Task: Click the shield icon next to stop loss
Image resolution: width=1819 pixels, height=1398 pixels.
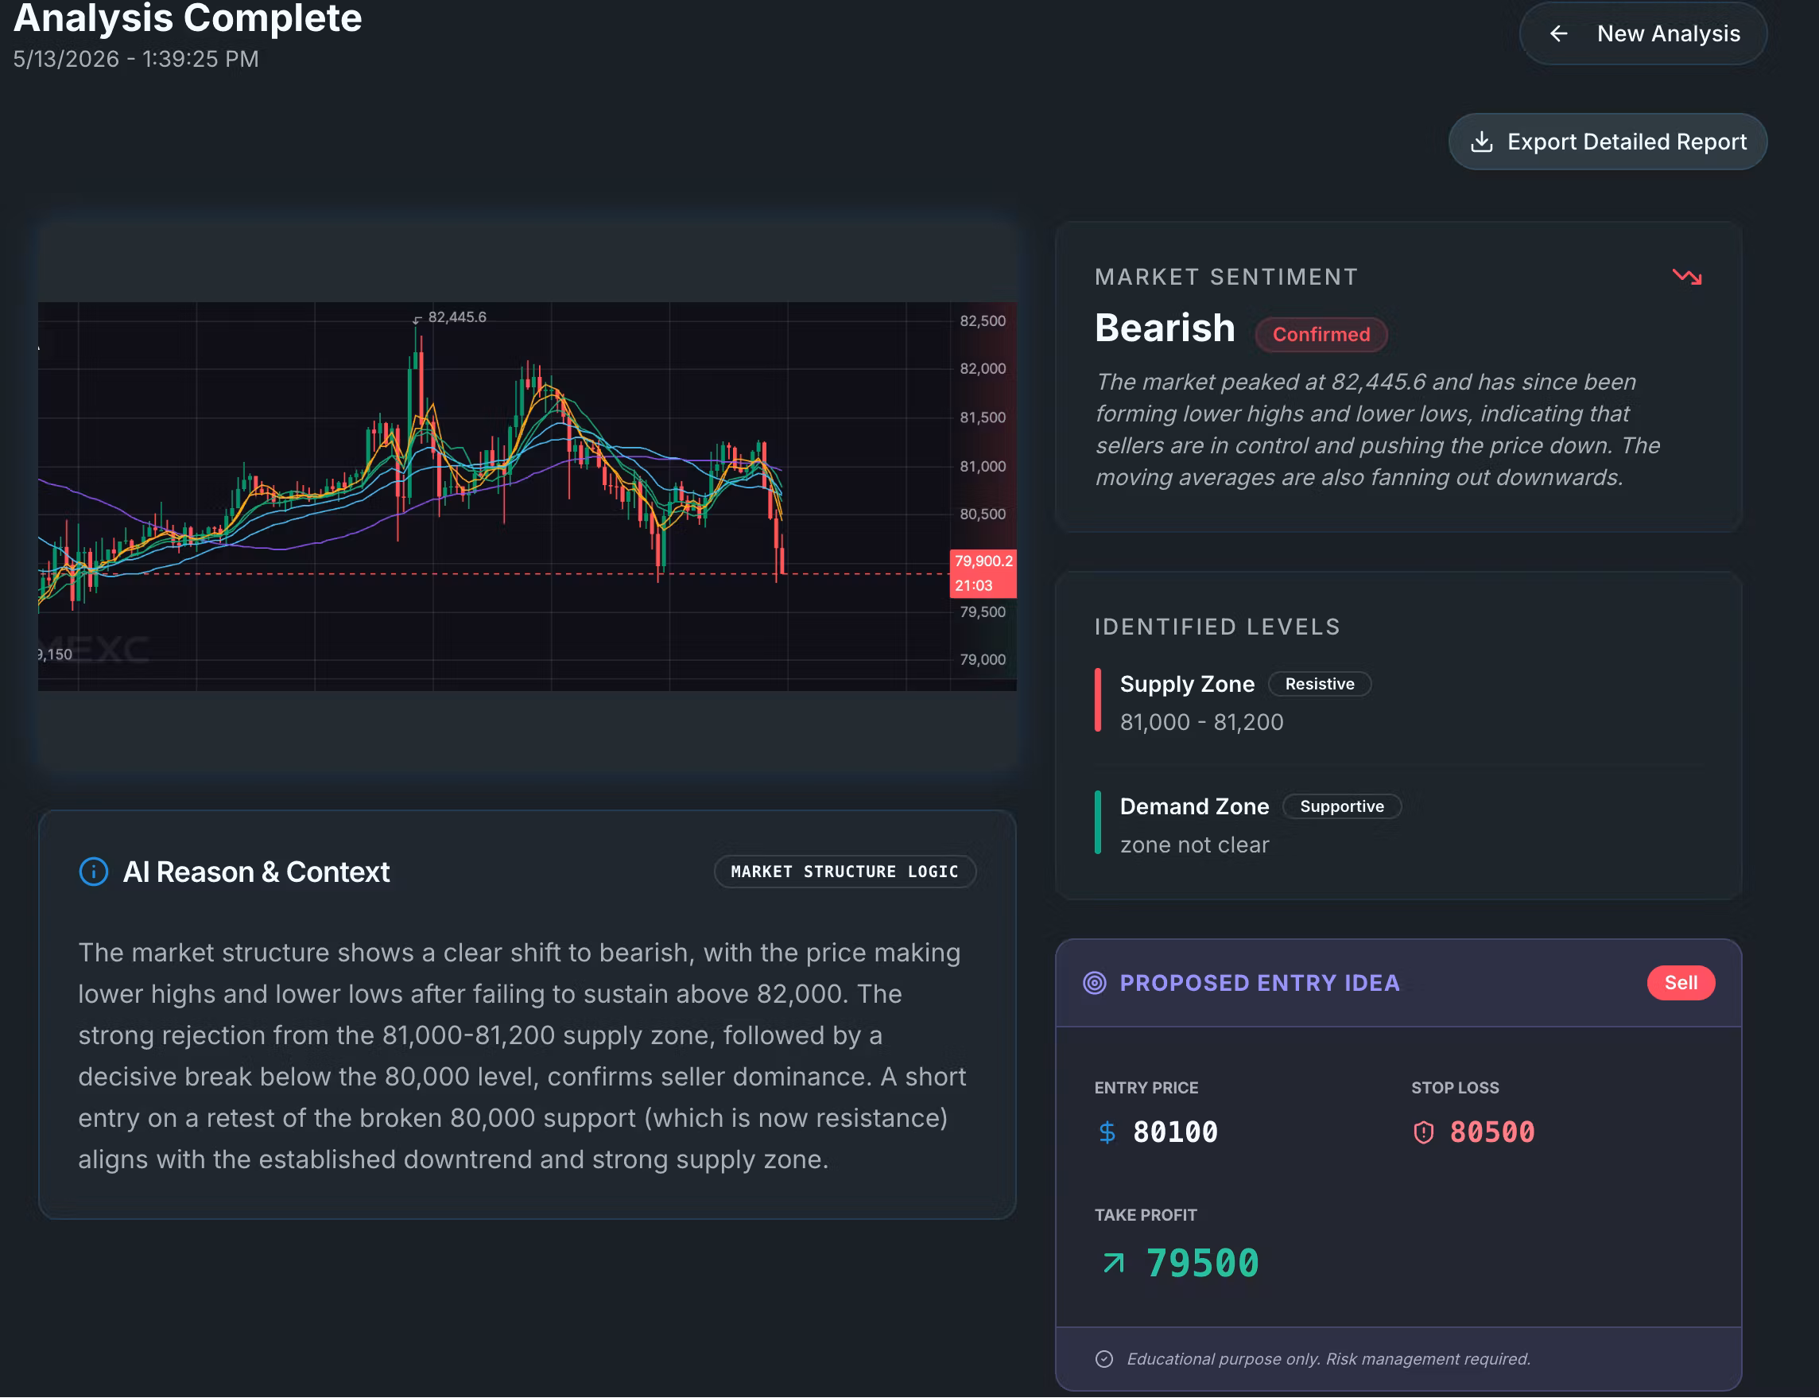Action: (x=1423, y=1132)
